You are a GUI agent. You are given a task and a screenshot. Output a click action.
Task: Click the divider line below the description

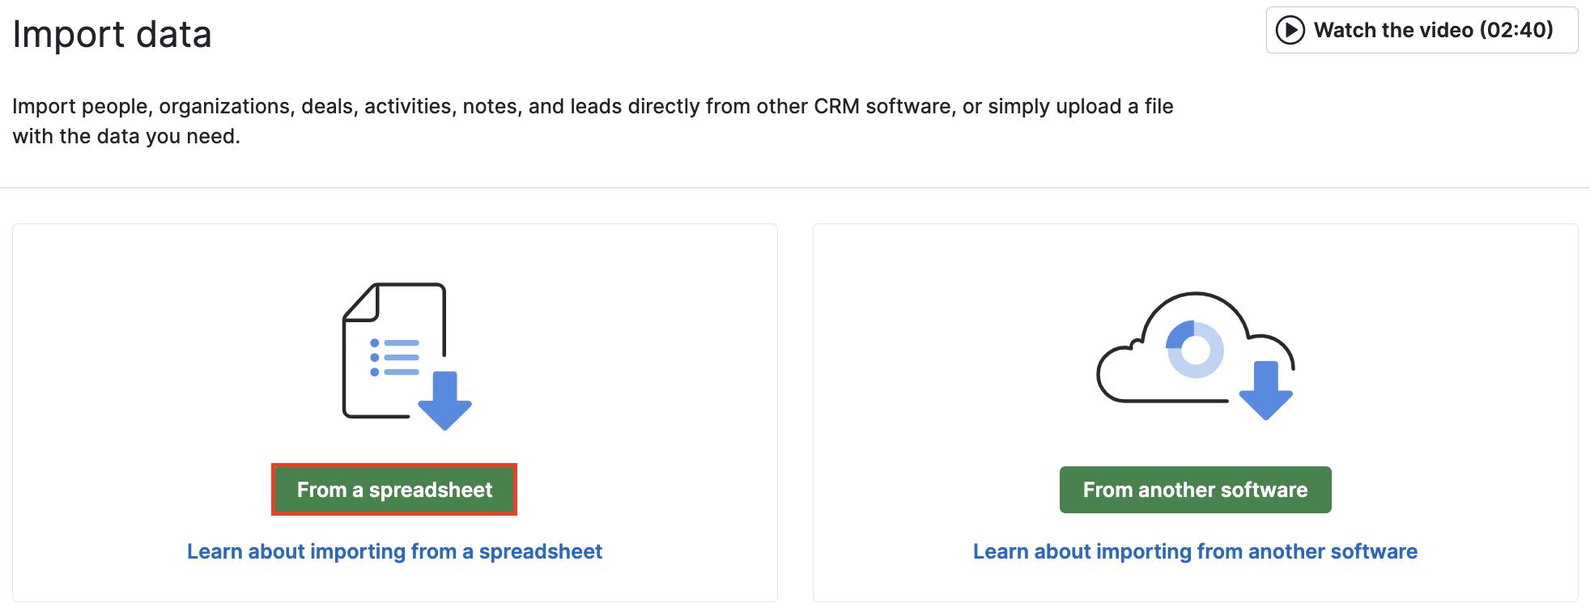pyautogui.click(x=795, y=188)
